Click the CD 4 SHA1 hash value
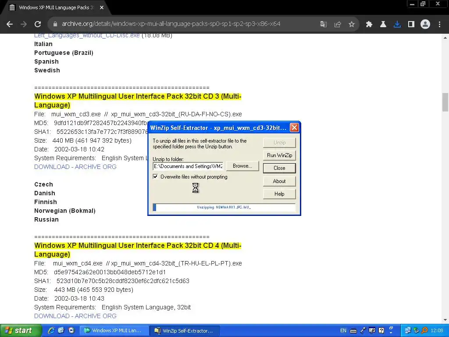 pos(123,281)
